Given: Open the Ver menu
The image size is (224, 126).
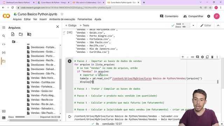Looking at the screenshot, I should tap(35, 19).
